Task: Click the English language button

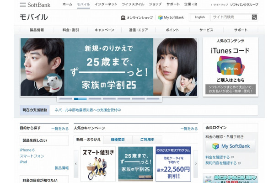Action: [x=199, y=17]
